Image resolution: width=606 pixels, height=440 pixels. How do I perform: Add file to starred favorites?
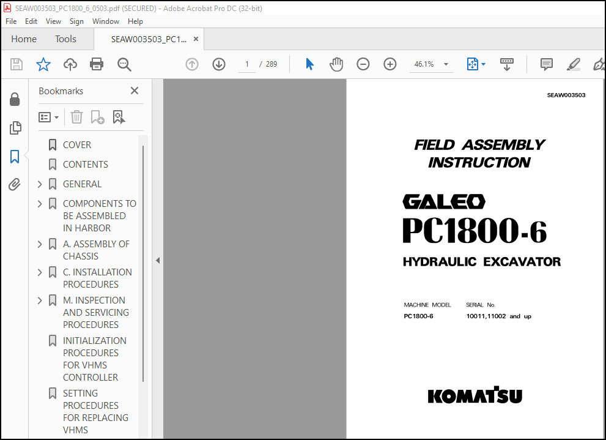pyautogui.click(x=43, y=64)
